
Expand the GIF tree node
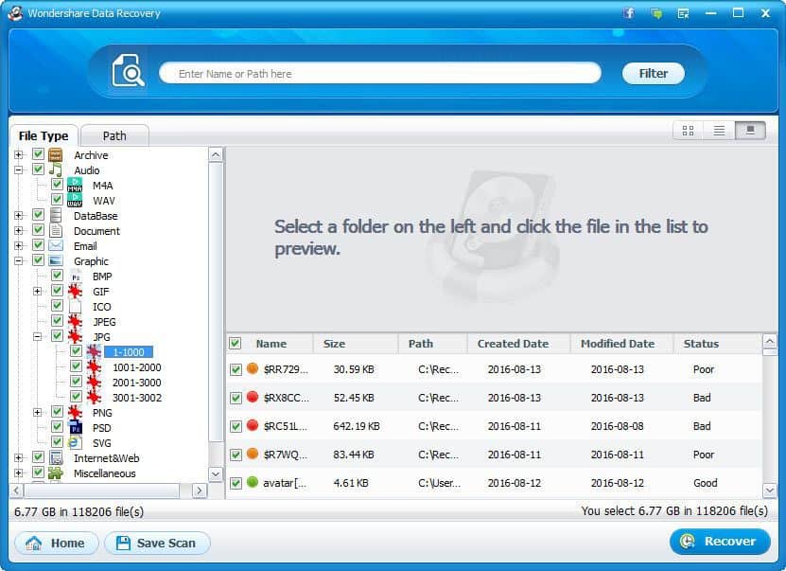click(x=38, y=292)
